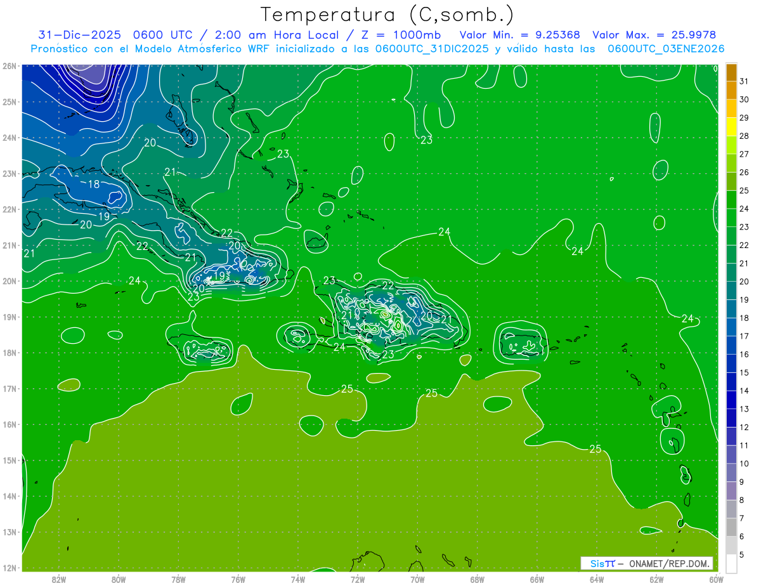The image size is (761, 588).
Task: Click the 16N latitude axis label
Action: [x=10, y=424]
